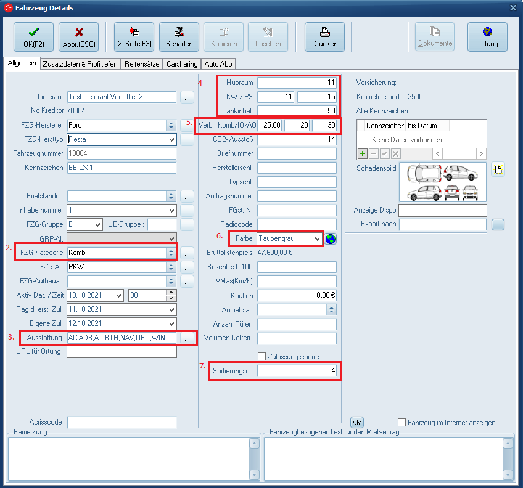Open the Tag d. erst. Zul. date picker
This screenshot has width=523, height=488.
point(171,309)
